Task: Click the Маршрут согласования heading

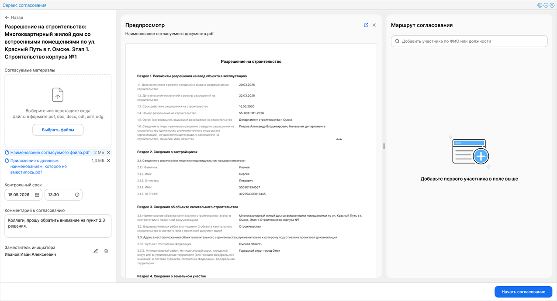Action: pos(422,25)
